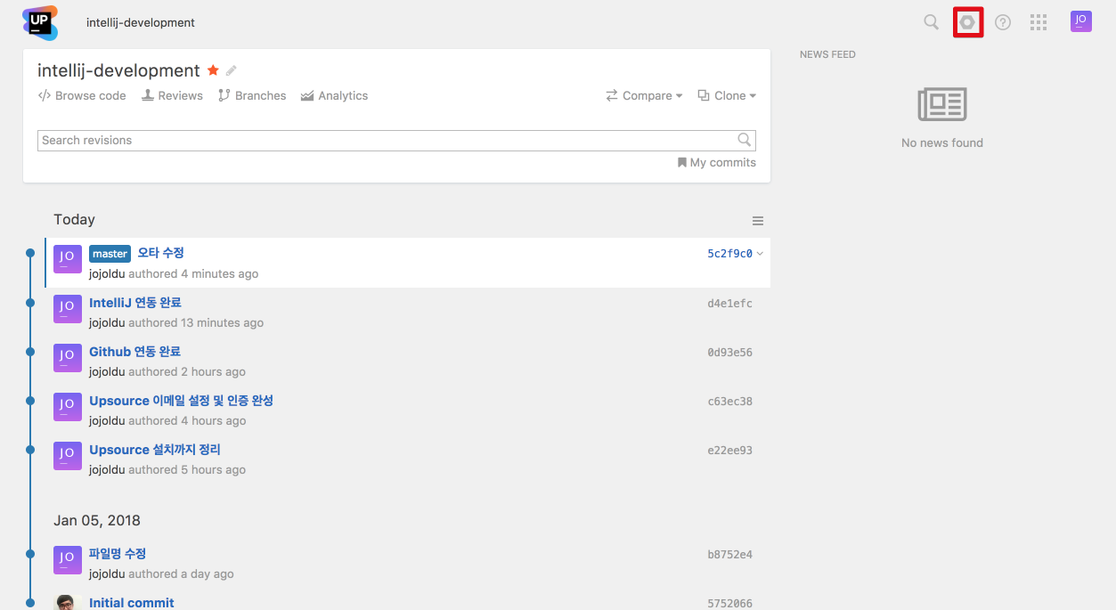Click revision hash 5c2f9c0

729,254
